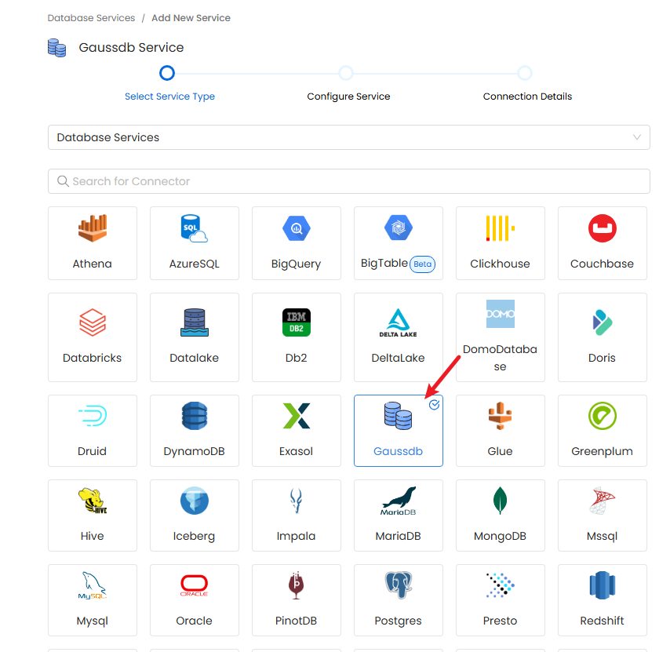Click the Clickhouse label text
Viewport: 670px width, 652px height.
pos(500,264)
